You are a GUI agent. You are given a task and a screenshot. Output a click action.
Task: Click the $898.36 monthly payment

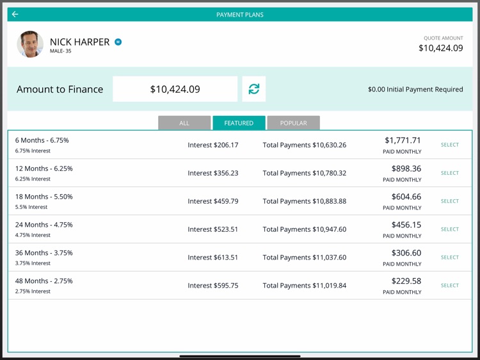pyautogui.click(x=406, y=168)
